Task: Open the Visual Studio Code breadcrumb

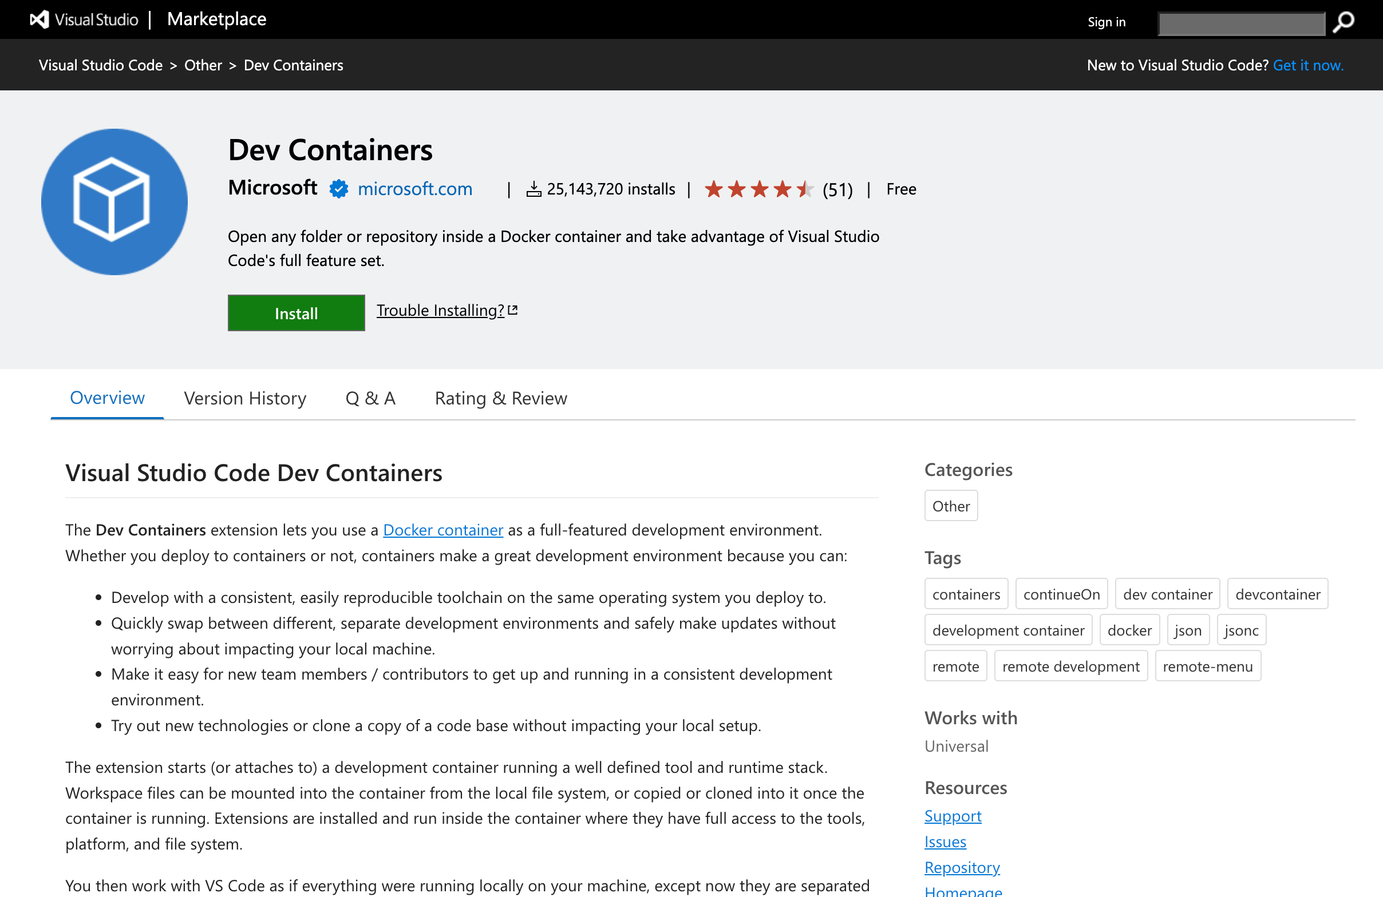Action: (101, 65)
